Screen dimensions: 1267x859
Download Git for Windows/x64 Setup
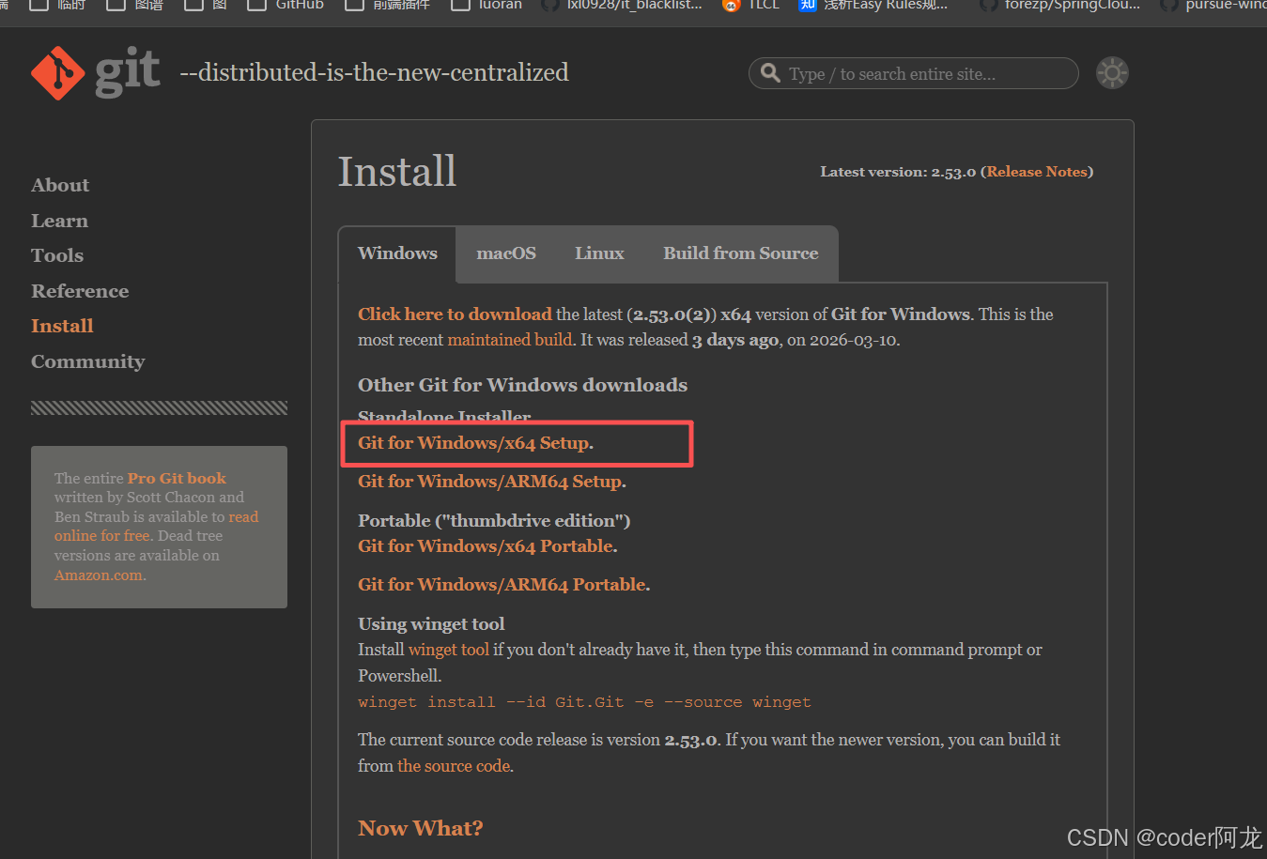click(x=475, y=443)
